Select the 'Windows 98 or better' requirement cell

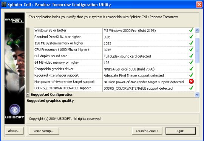click(x=68, y=31)
